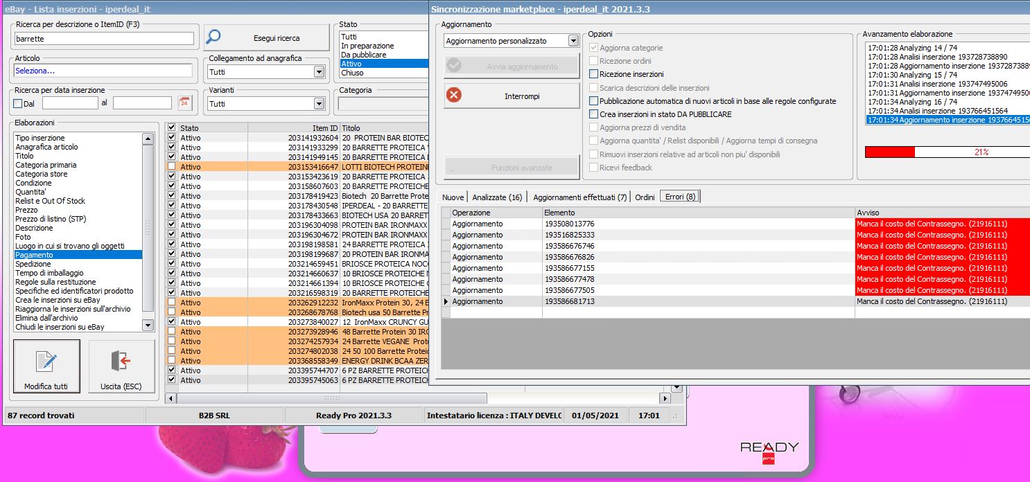Check the LOTTI BIOTECH PROTEIN row checkbox

(171, 167)
